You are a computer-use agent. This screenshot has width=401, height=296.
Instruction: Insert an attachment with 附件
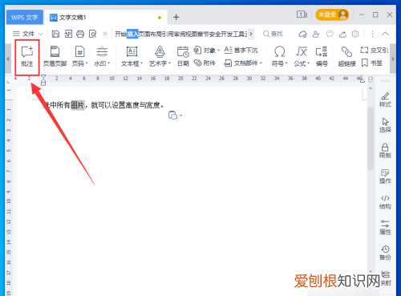coord(205,63)
